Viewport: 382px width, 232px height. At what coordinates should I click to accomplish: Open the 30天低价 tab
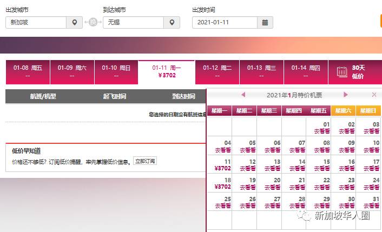[355, 72]
